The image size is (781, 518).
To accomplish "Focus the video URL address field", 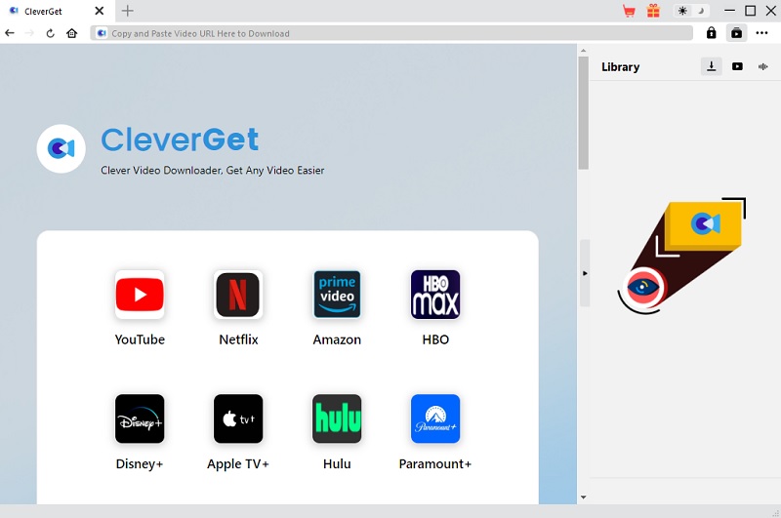I will click(390, 33).
